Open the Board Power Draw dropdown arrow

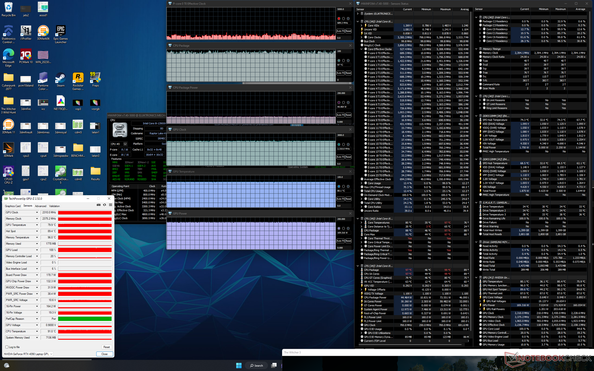coord(37,275)
